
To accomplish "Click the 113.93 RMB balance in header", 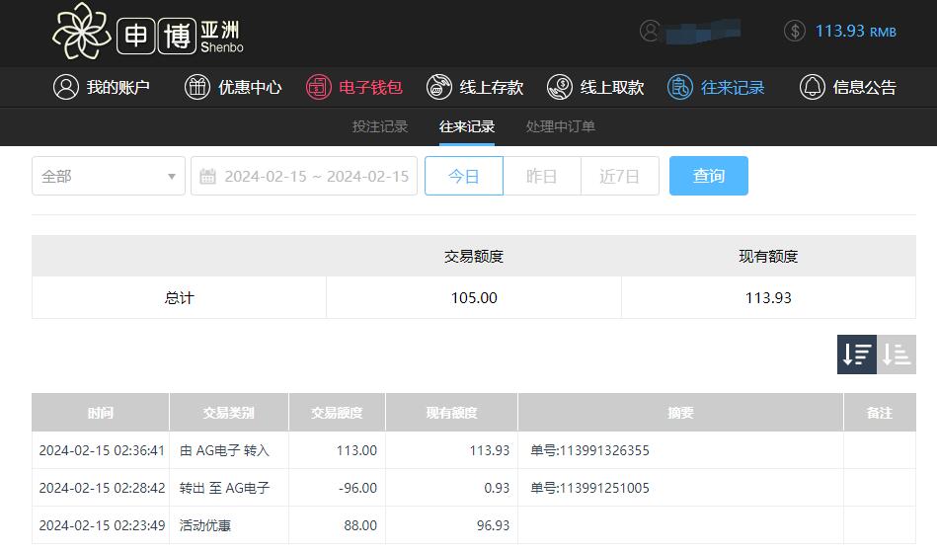I will (856, 31).
